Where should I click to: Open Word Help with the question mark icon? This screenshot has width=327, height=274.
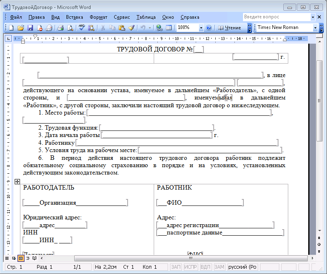[x=209, y=28]
